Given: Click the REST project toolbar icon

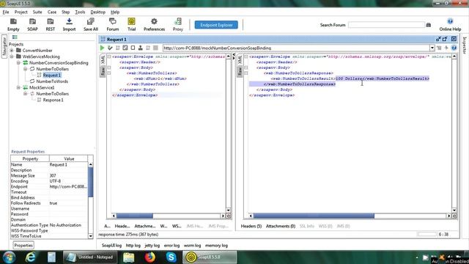Looking at the screenshot, I should coord(51,24).
